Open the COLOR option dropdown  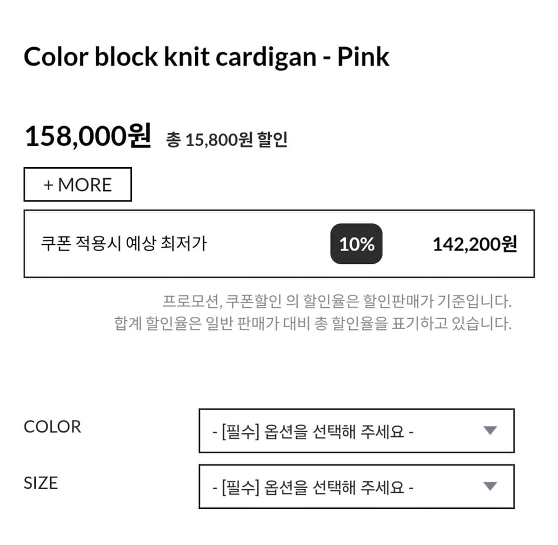click(356, 430)
